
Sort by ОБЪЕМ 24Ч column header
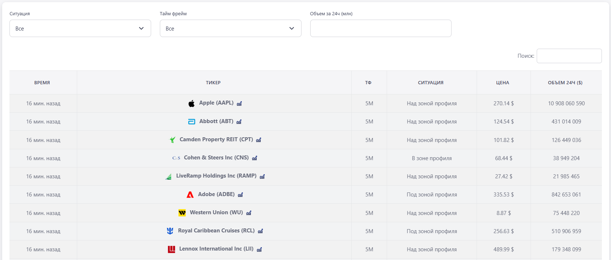(565, 83)
